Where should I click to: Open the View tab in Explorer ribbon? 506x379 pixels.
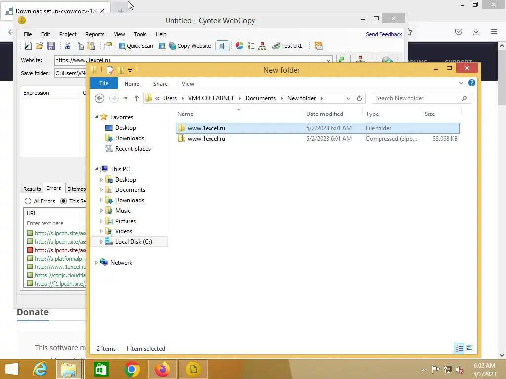[x=188, y=84]
